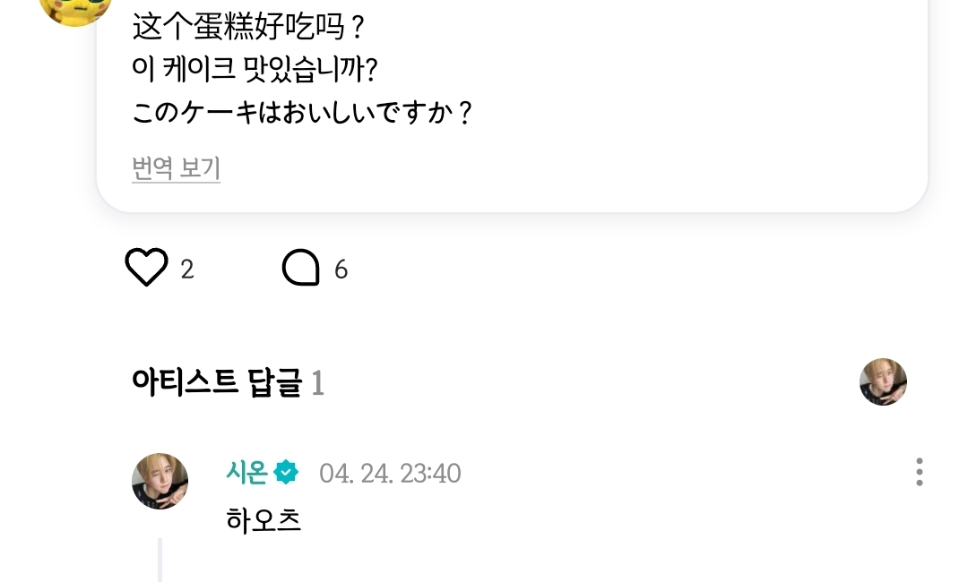Tap the small artist avatar beside 아티스트 답글

(883, 382)
